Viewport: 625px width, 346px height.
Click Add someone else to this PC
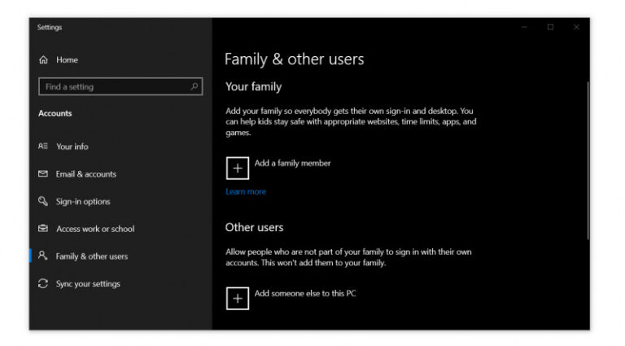click(x=305, y=293)
